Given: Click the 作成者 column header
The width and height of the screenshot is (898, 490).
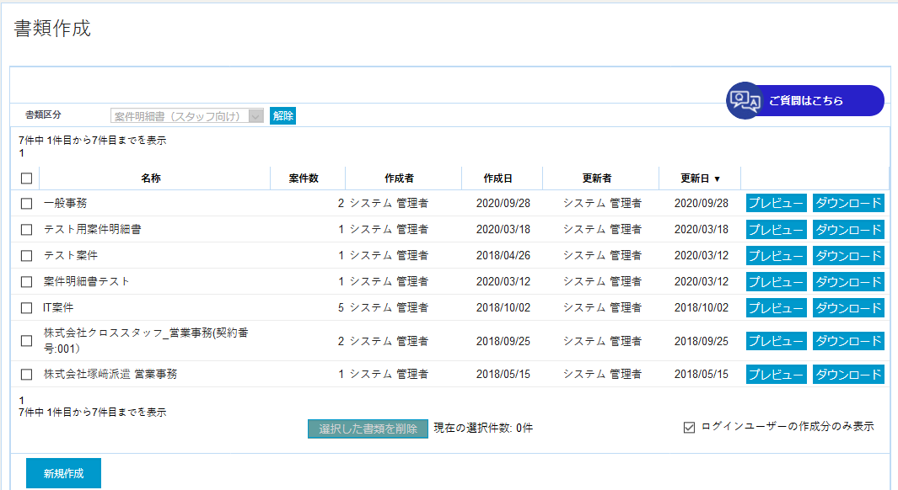Looking at the screenshot, I should point(399,178).
